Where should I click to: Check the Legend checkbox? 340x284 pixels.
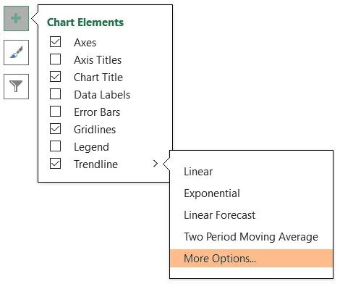pos(55,146)
